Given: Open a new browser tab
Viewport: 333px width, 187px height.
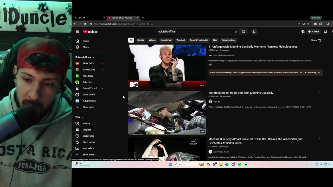Looking at the screenshot, I should (143, 18).
